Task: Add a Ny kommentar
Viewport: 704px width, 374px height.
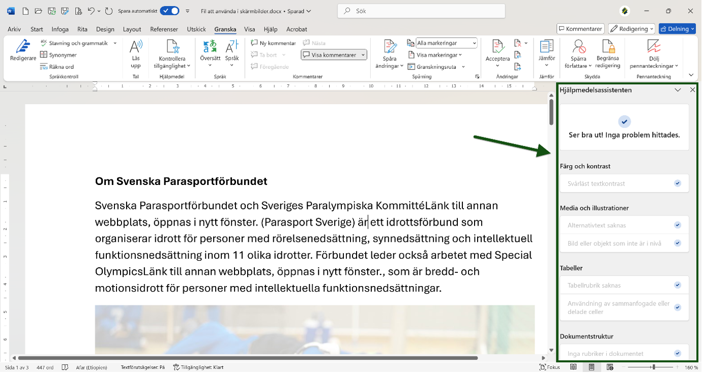Action: coord(273,43)
